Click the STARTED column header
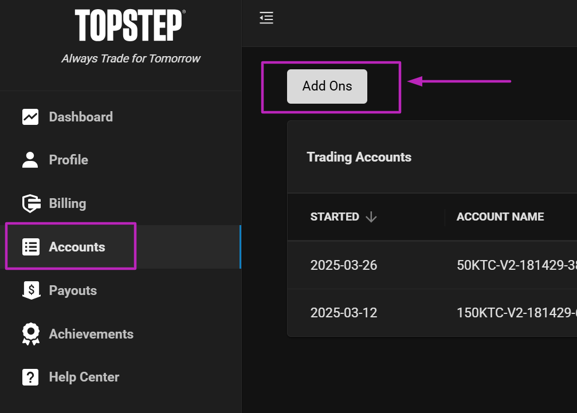 click(335, 217)
